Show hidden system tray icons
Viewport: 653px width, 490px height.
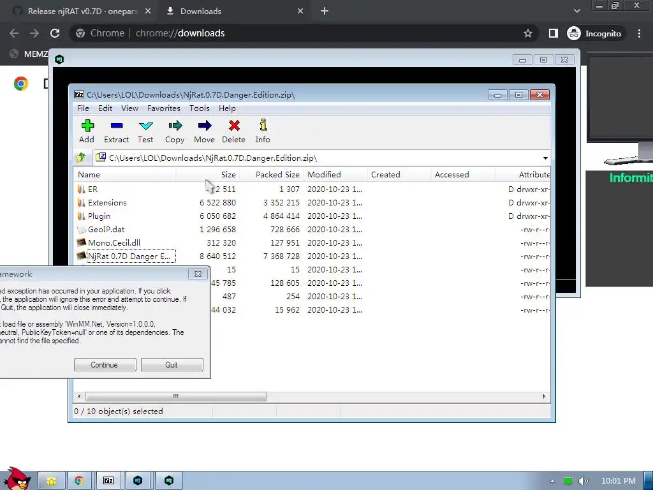click(x=552, y=481)
